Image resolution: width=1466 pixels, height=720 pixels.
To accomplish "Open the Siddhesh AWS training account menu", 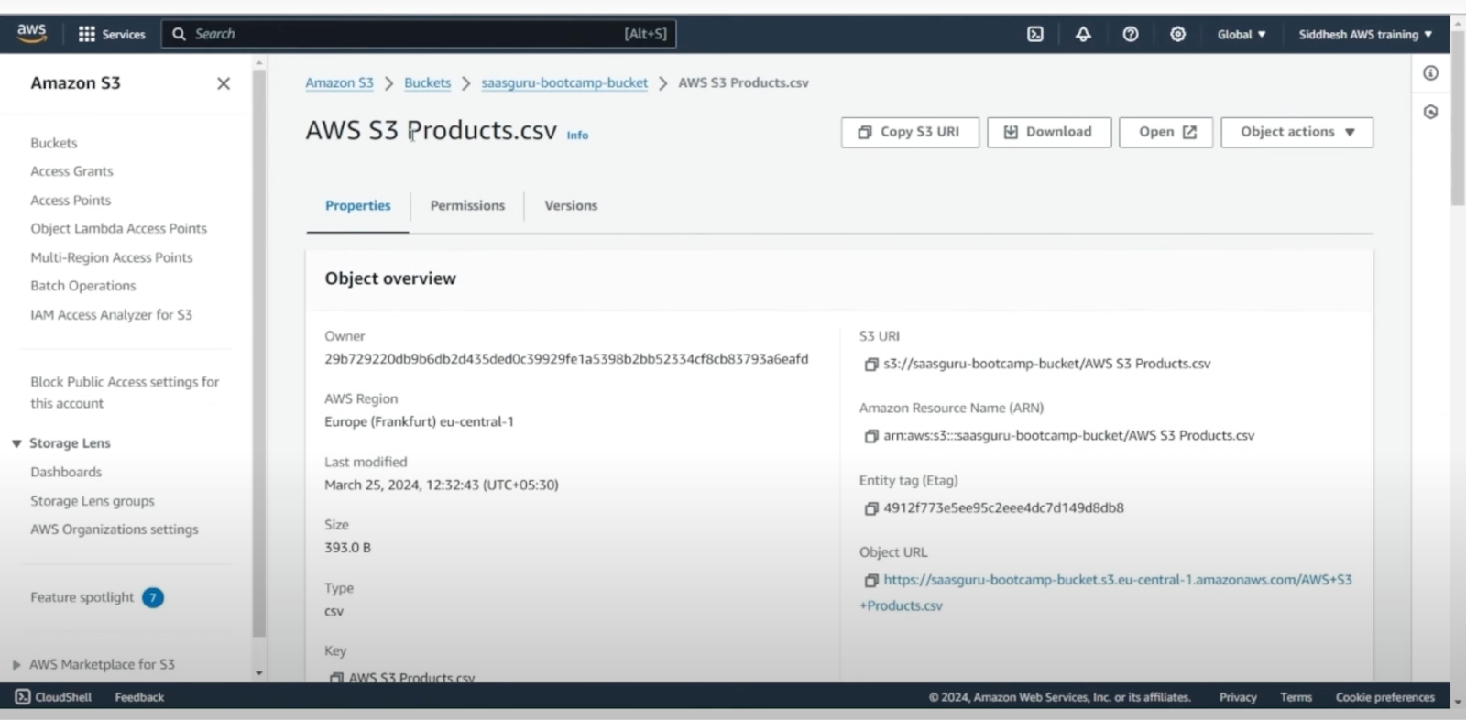I will (1365, 34).
